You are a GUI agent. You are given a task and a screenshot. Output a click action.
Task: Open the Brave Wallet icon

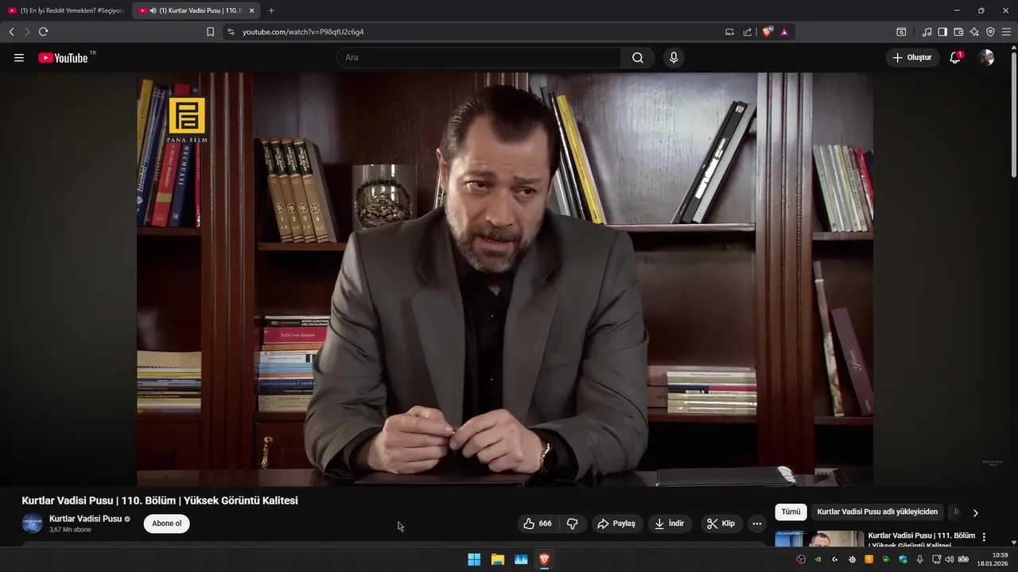coord(958,32)
